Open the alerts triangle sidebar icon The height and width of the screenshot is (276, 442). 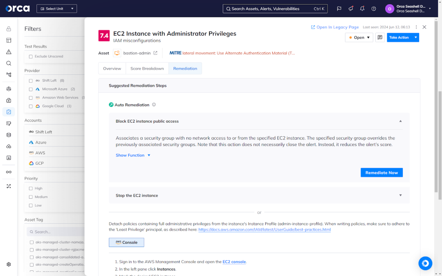pyautogui.click(x=9, y=52)
